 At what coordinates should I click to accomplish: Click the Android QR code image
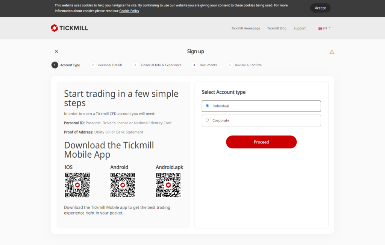(123, 185)
